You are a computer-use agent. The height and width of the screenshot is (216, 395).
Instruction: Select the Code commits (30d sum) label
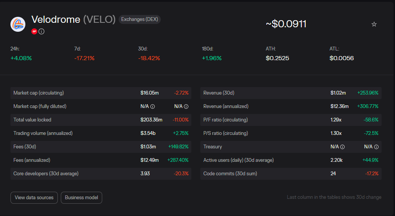click(230, 174)
